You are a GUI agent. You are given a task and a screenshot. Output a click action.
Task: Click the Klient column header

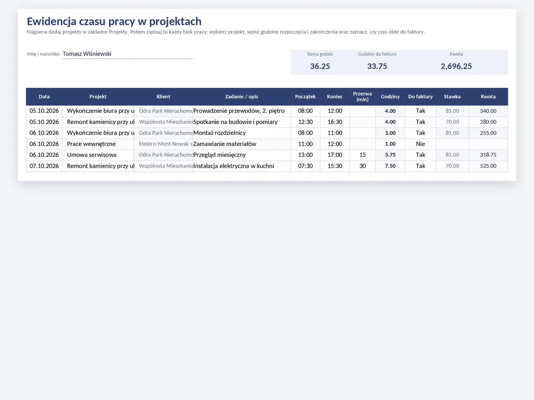163,96
